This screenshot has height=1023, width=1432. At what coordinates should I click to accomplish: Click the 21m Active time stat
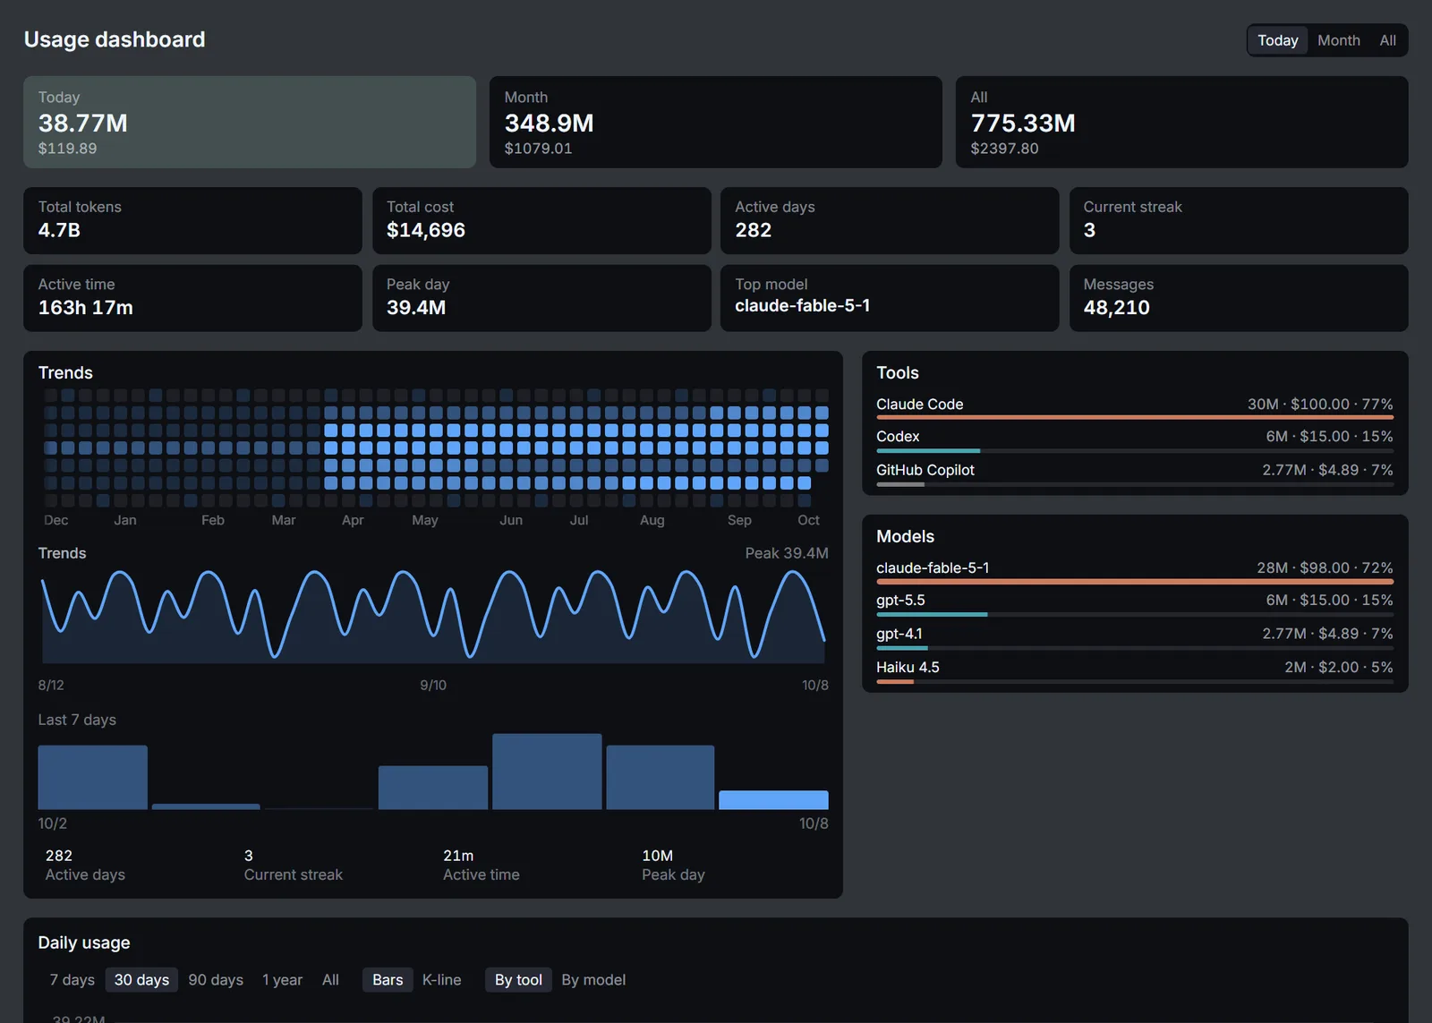tap(482, 865)
